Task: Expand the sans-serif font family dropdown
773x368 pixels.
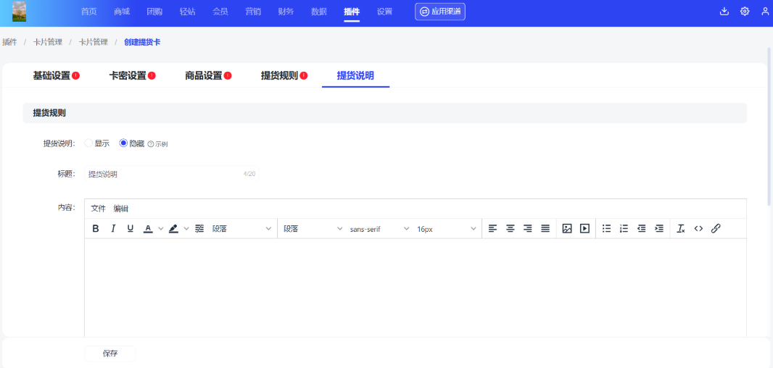Action: tap(379, 229)
